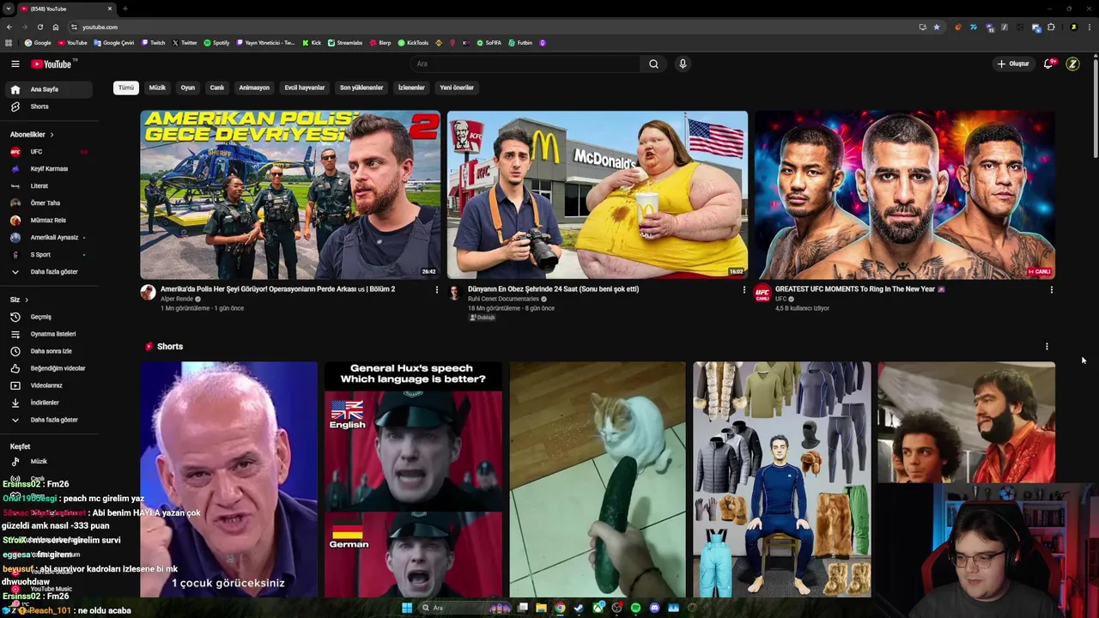The height and width of the screenshot is (618, 1099).
Task: Start voice search with microphone icon
Action: coord(683,64)
